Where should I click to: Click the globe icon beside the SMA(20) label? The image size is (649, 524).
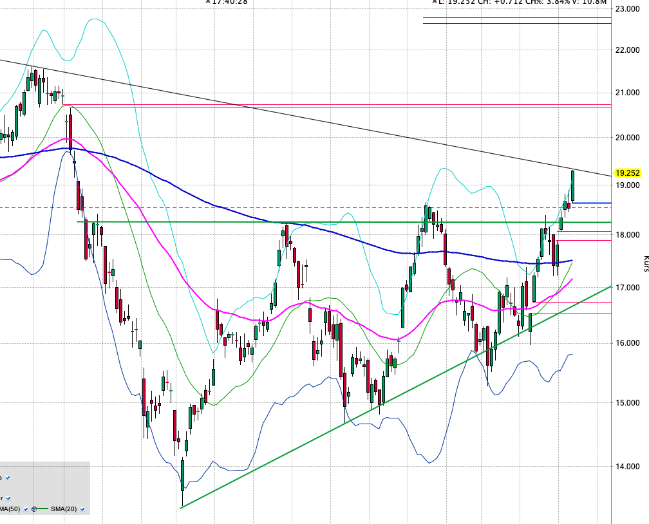coord(34,509)
